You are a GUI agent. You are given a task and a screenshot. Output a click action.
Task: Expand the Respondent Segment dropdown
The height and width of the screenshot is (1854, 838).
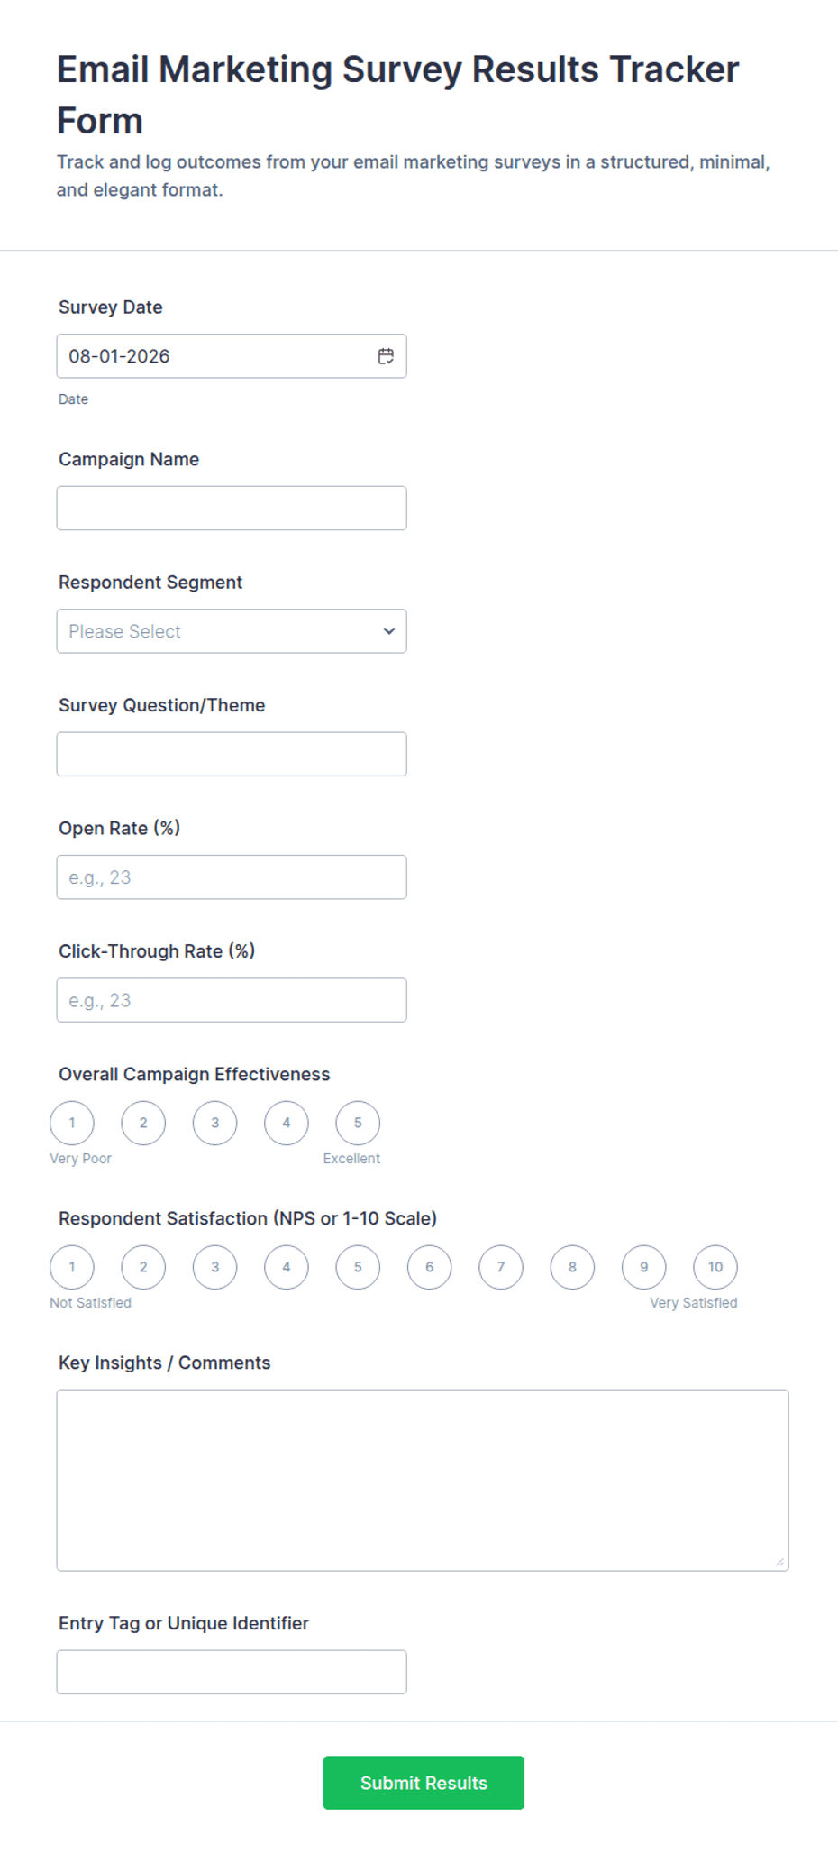pyautogui.click(x=232, y=631)
